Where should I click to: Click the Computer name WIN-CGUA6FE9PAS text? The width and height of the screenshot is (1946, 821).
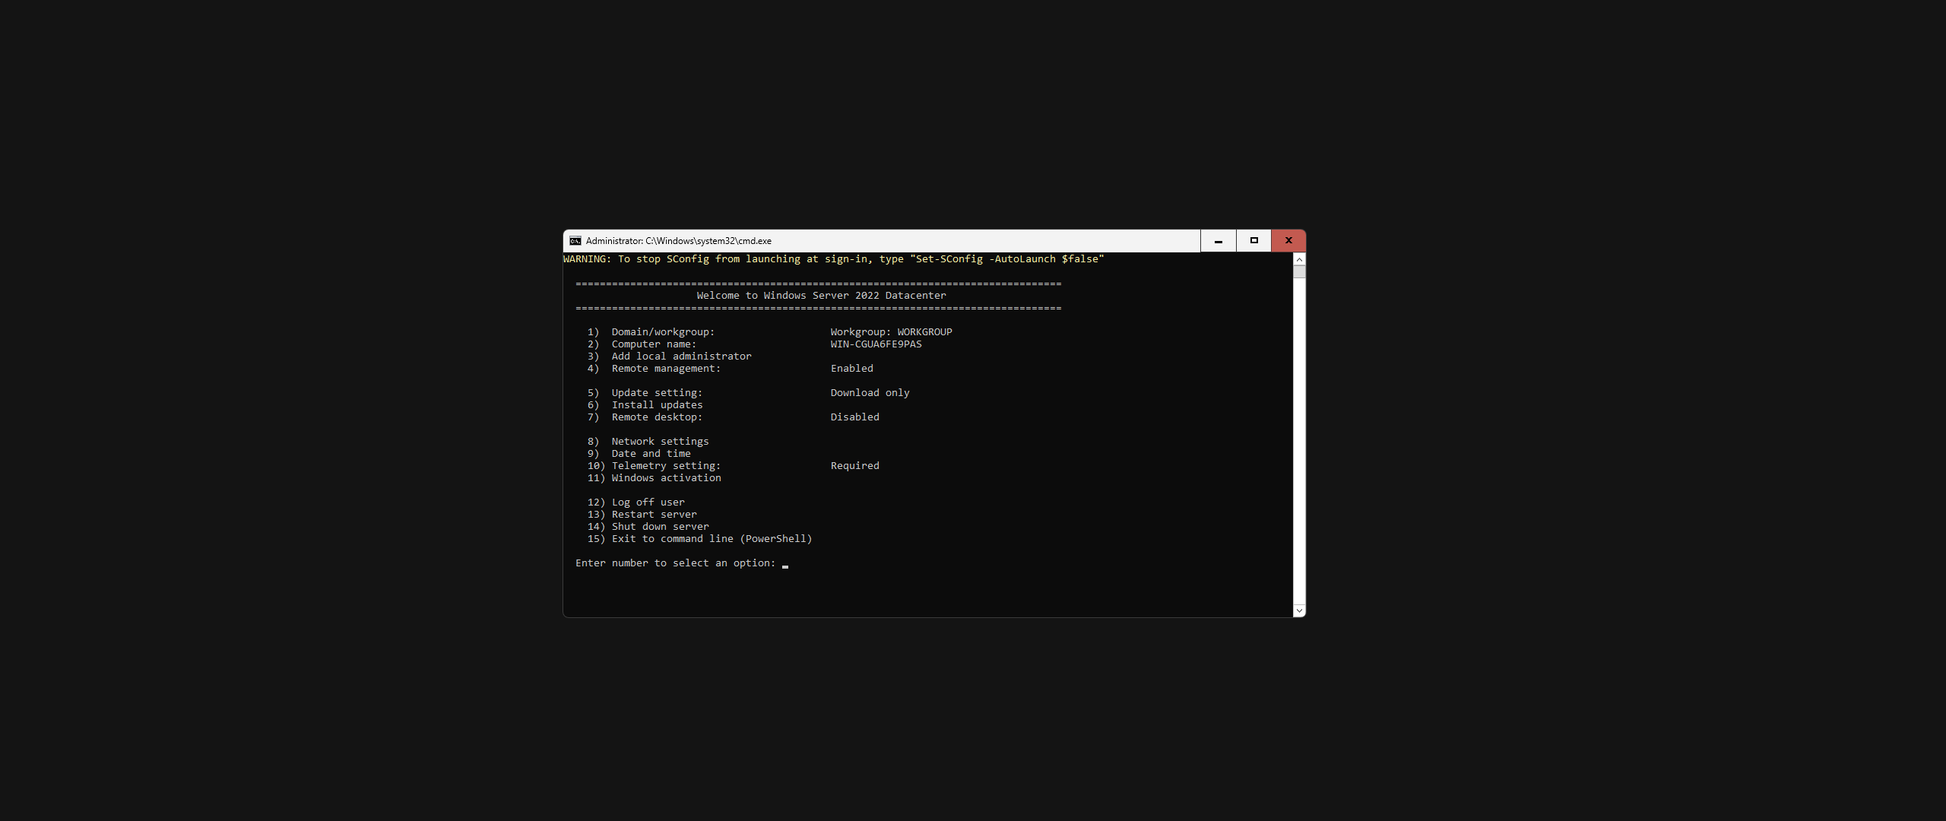pos(876,344)
